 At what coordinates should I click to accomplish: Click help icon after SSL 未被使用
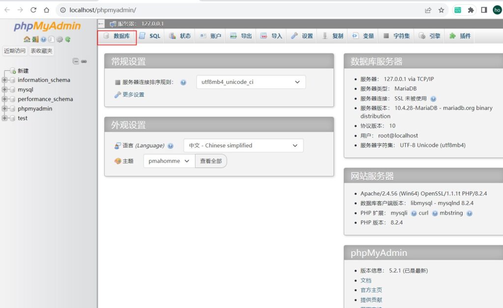(433, 99)
